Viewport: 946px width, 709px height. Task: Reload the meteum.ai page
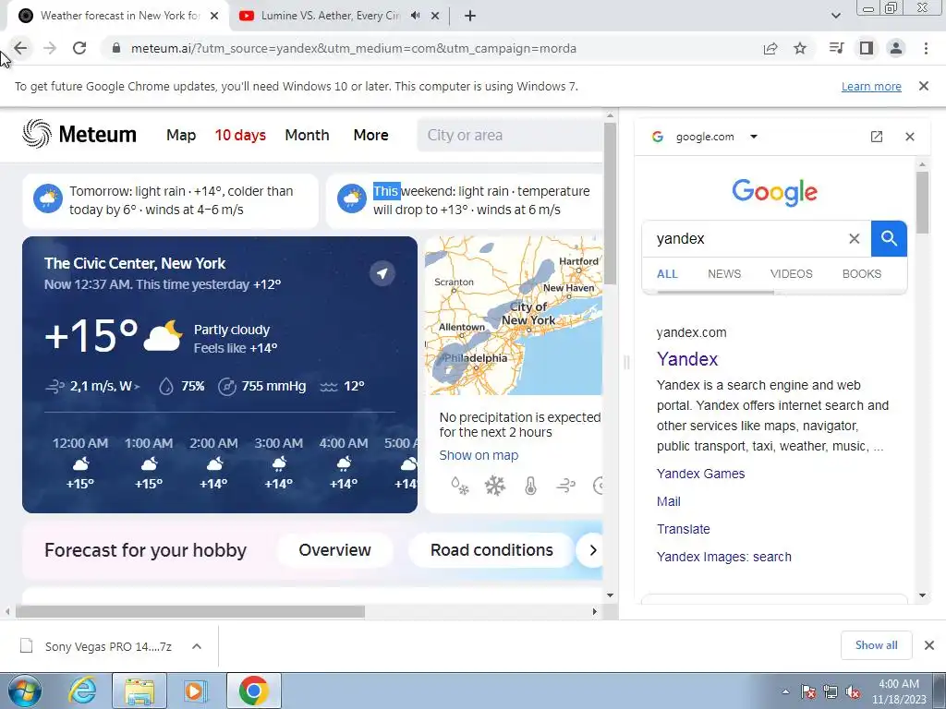pyautogui.click(x=79, y=48)
